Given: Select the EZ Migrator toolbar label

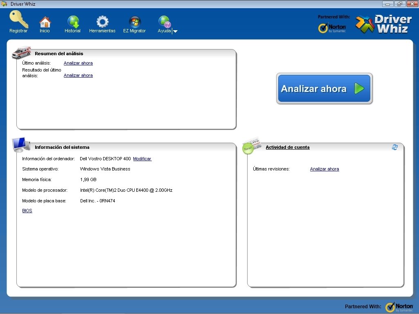Looking at the screenshot, I should 134,31.
